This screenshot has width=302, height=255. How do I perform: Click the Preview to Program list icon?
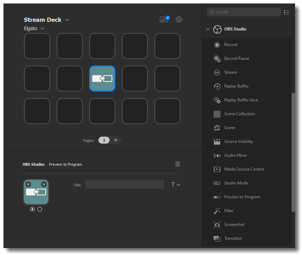[x=217, y=197]
